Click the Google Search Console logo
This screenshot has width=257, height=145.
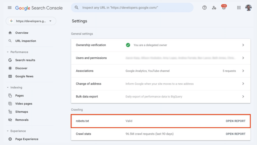click(39, 8)
